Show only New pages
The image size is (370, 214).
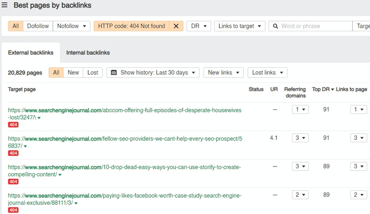pyautogui.click(x=73, y=73)
